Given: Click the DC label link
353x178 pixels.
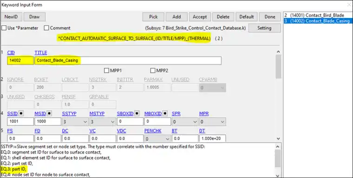Looking at the screenshot, I should (x=65, y=131).
